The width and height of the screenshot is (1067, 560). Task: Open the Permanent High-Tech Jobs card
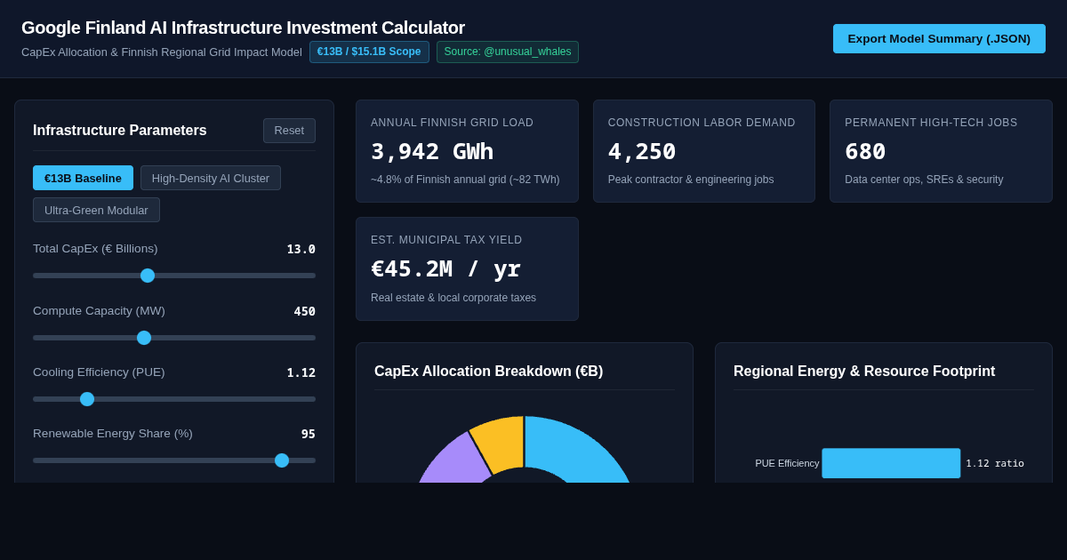(941, 151)
